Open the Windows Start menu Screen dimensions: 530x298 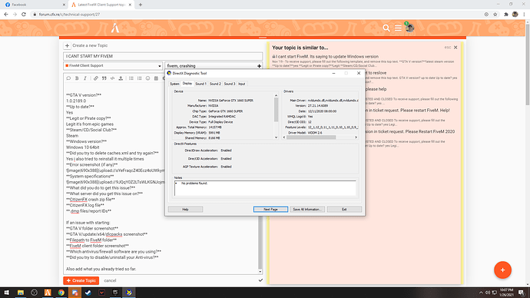click(7, 293)
